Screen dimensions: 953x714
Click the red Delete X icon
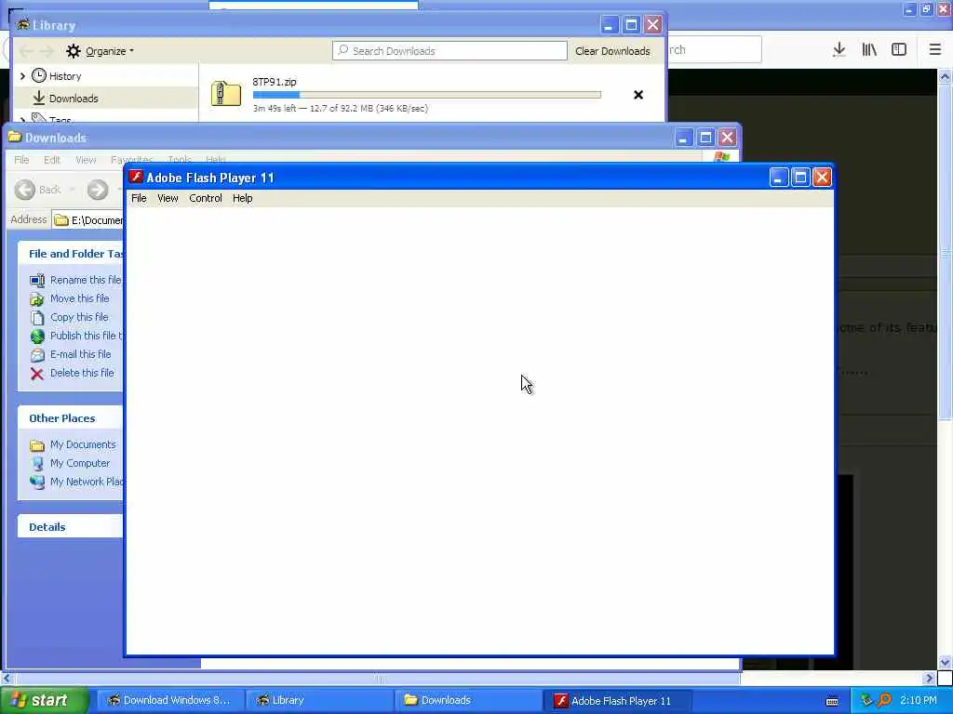pyautogui.click(x=37, y=374)
